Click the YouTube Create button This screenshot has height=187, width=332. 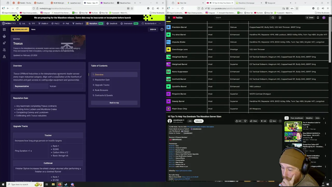tap(310, 18)
